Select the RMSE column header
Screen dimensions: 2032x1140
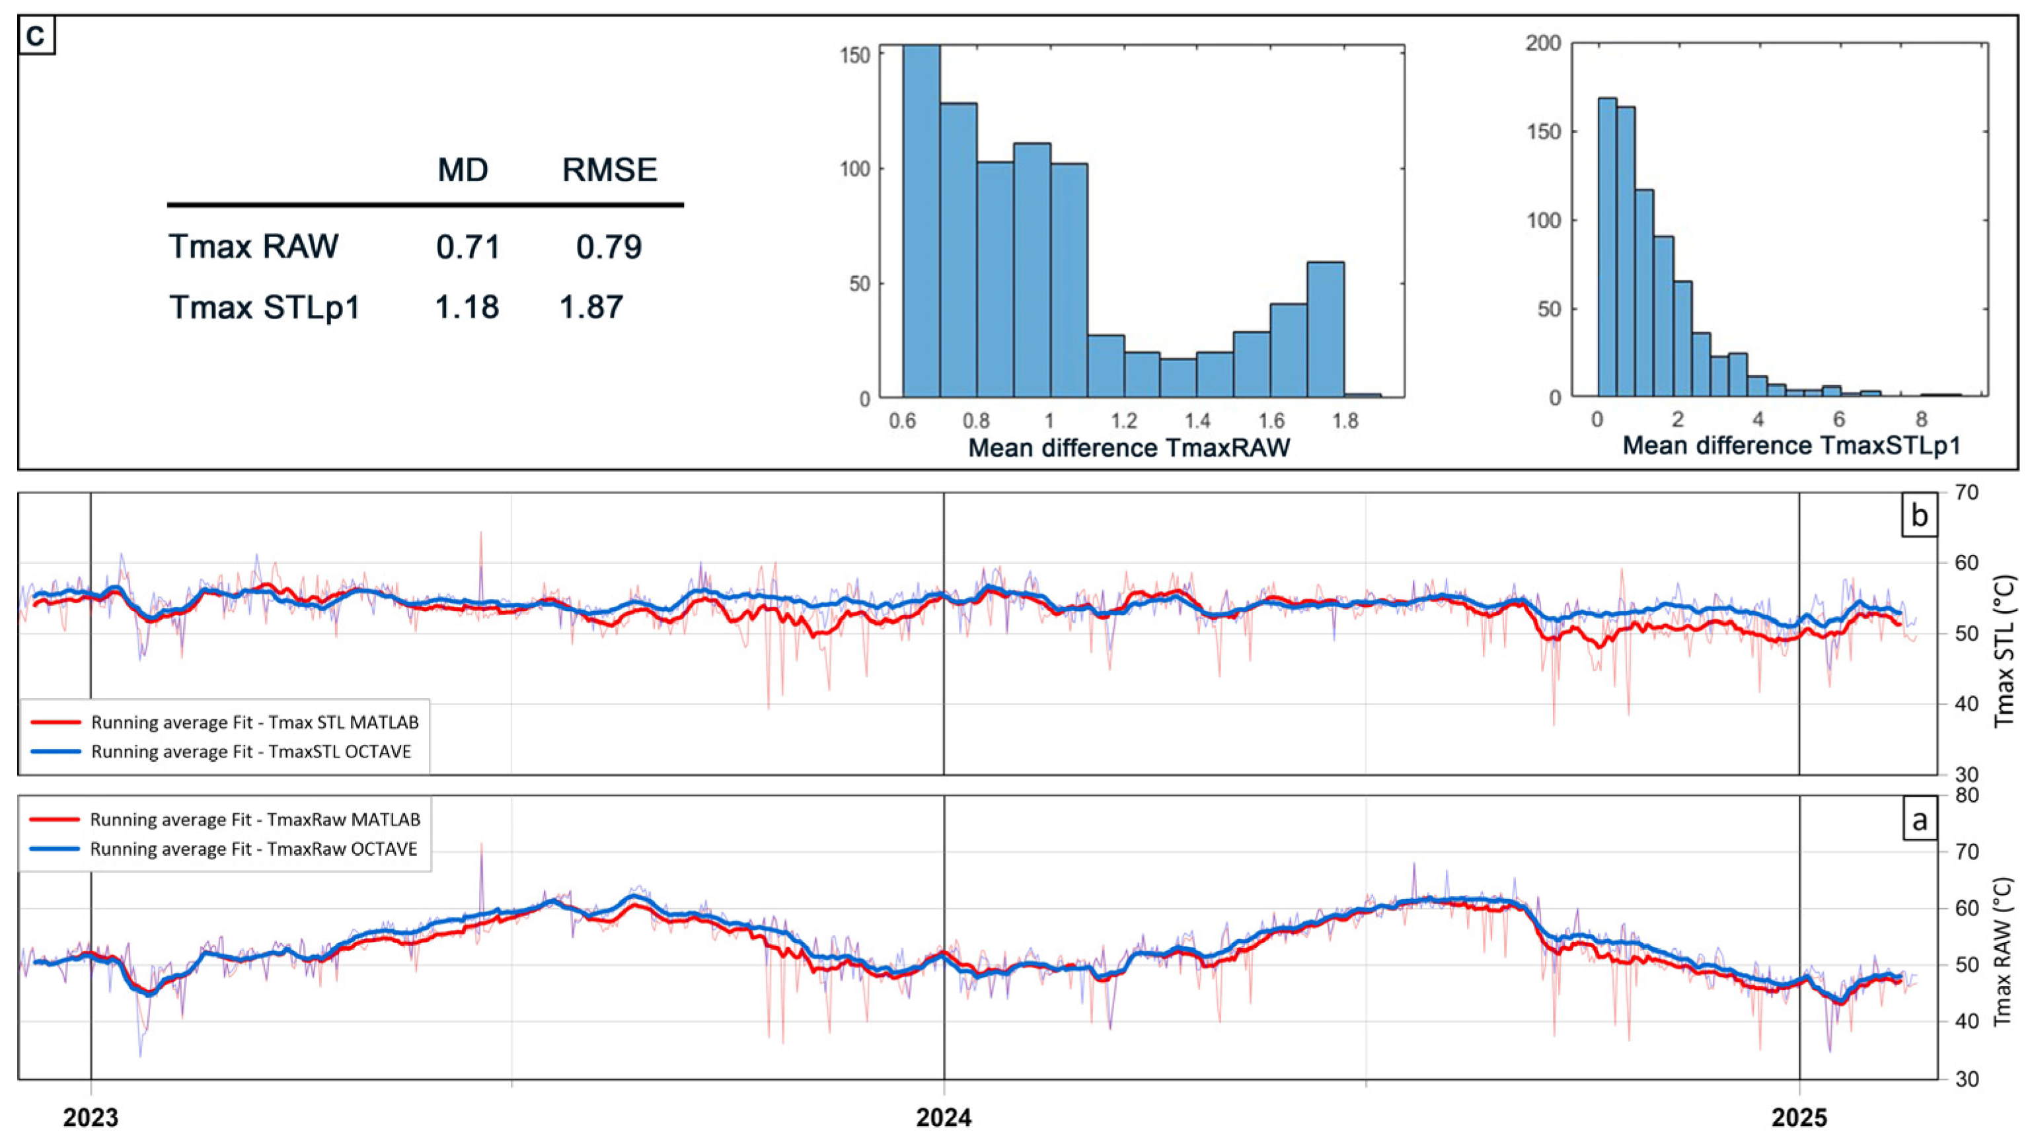[x=609, y=170]
